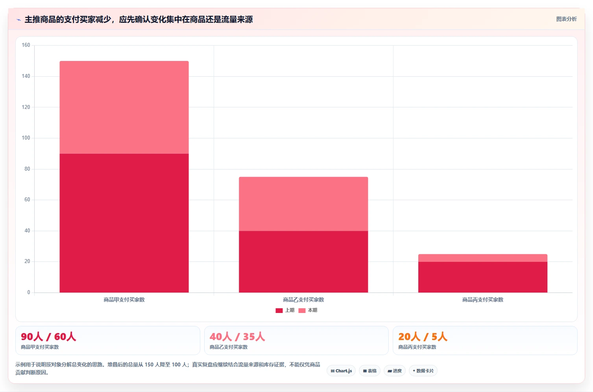Toggle the 上期 legend color box
The width and height of the screenshot is (593, 392).
point(279,311)
